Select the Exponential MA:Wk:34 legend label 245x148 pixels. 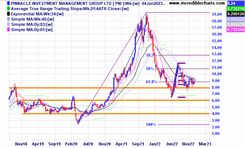(37, 14)
